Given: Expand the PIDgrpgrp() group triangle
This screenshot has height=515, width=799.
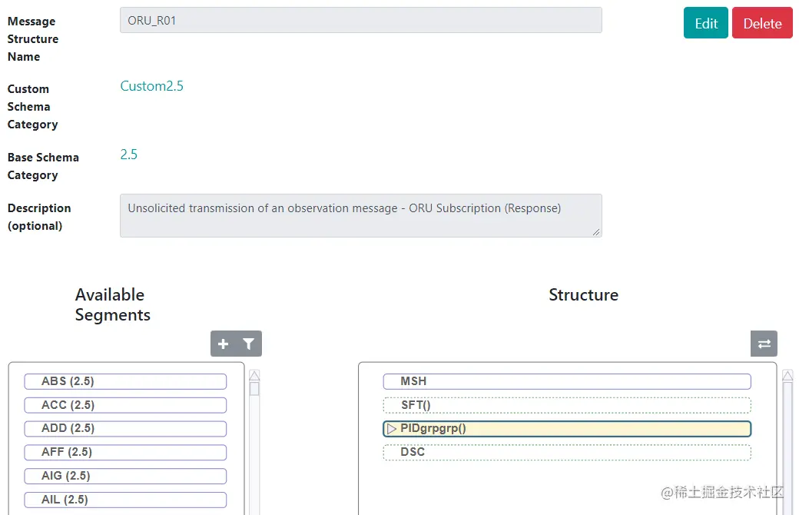Looking at the screenshot, I should pos(392,429).
